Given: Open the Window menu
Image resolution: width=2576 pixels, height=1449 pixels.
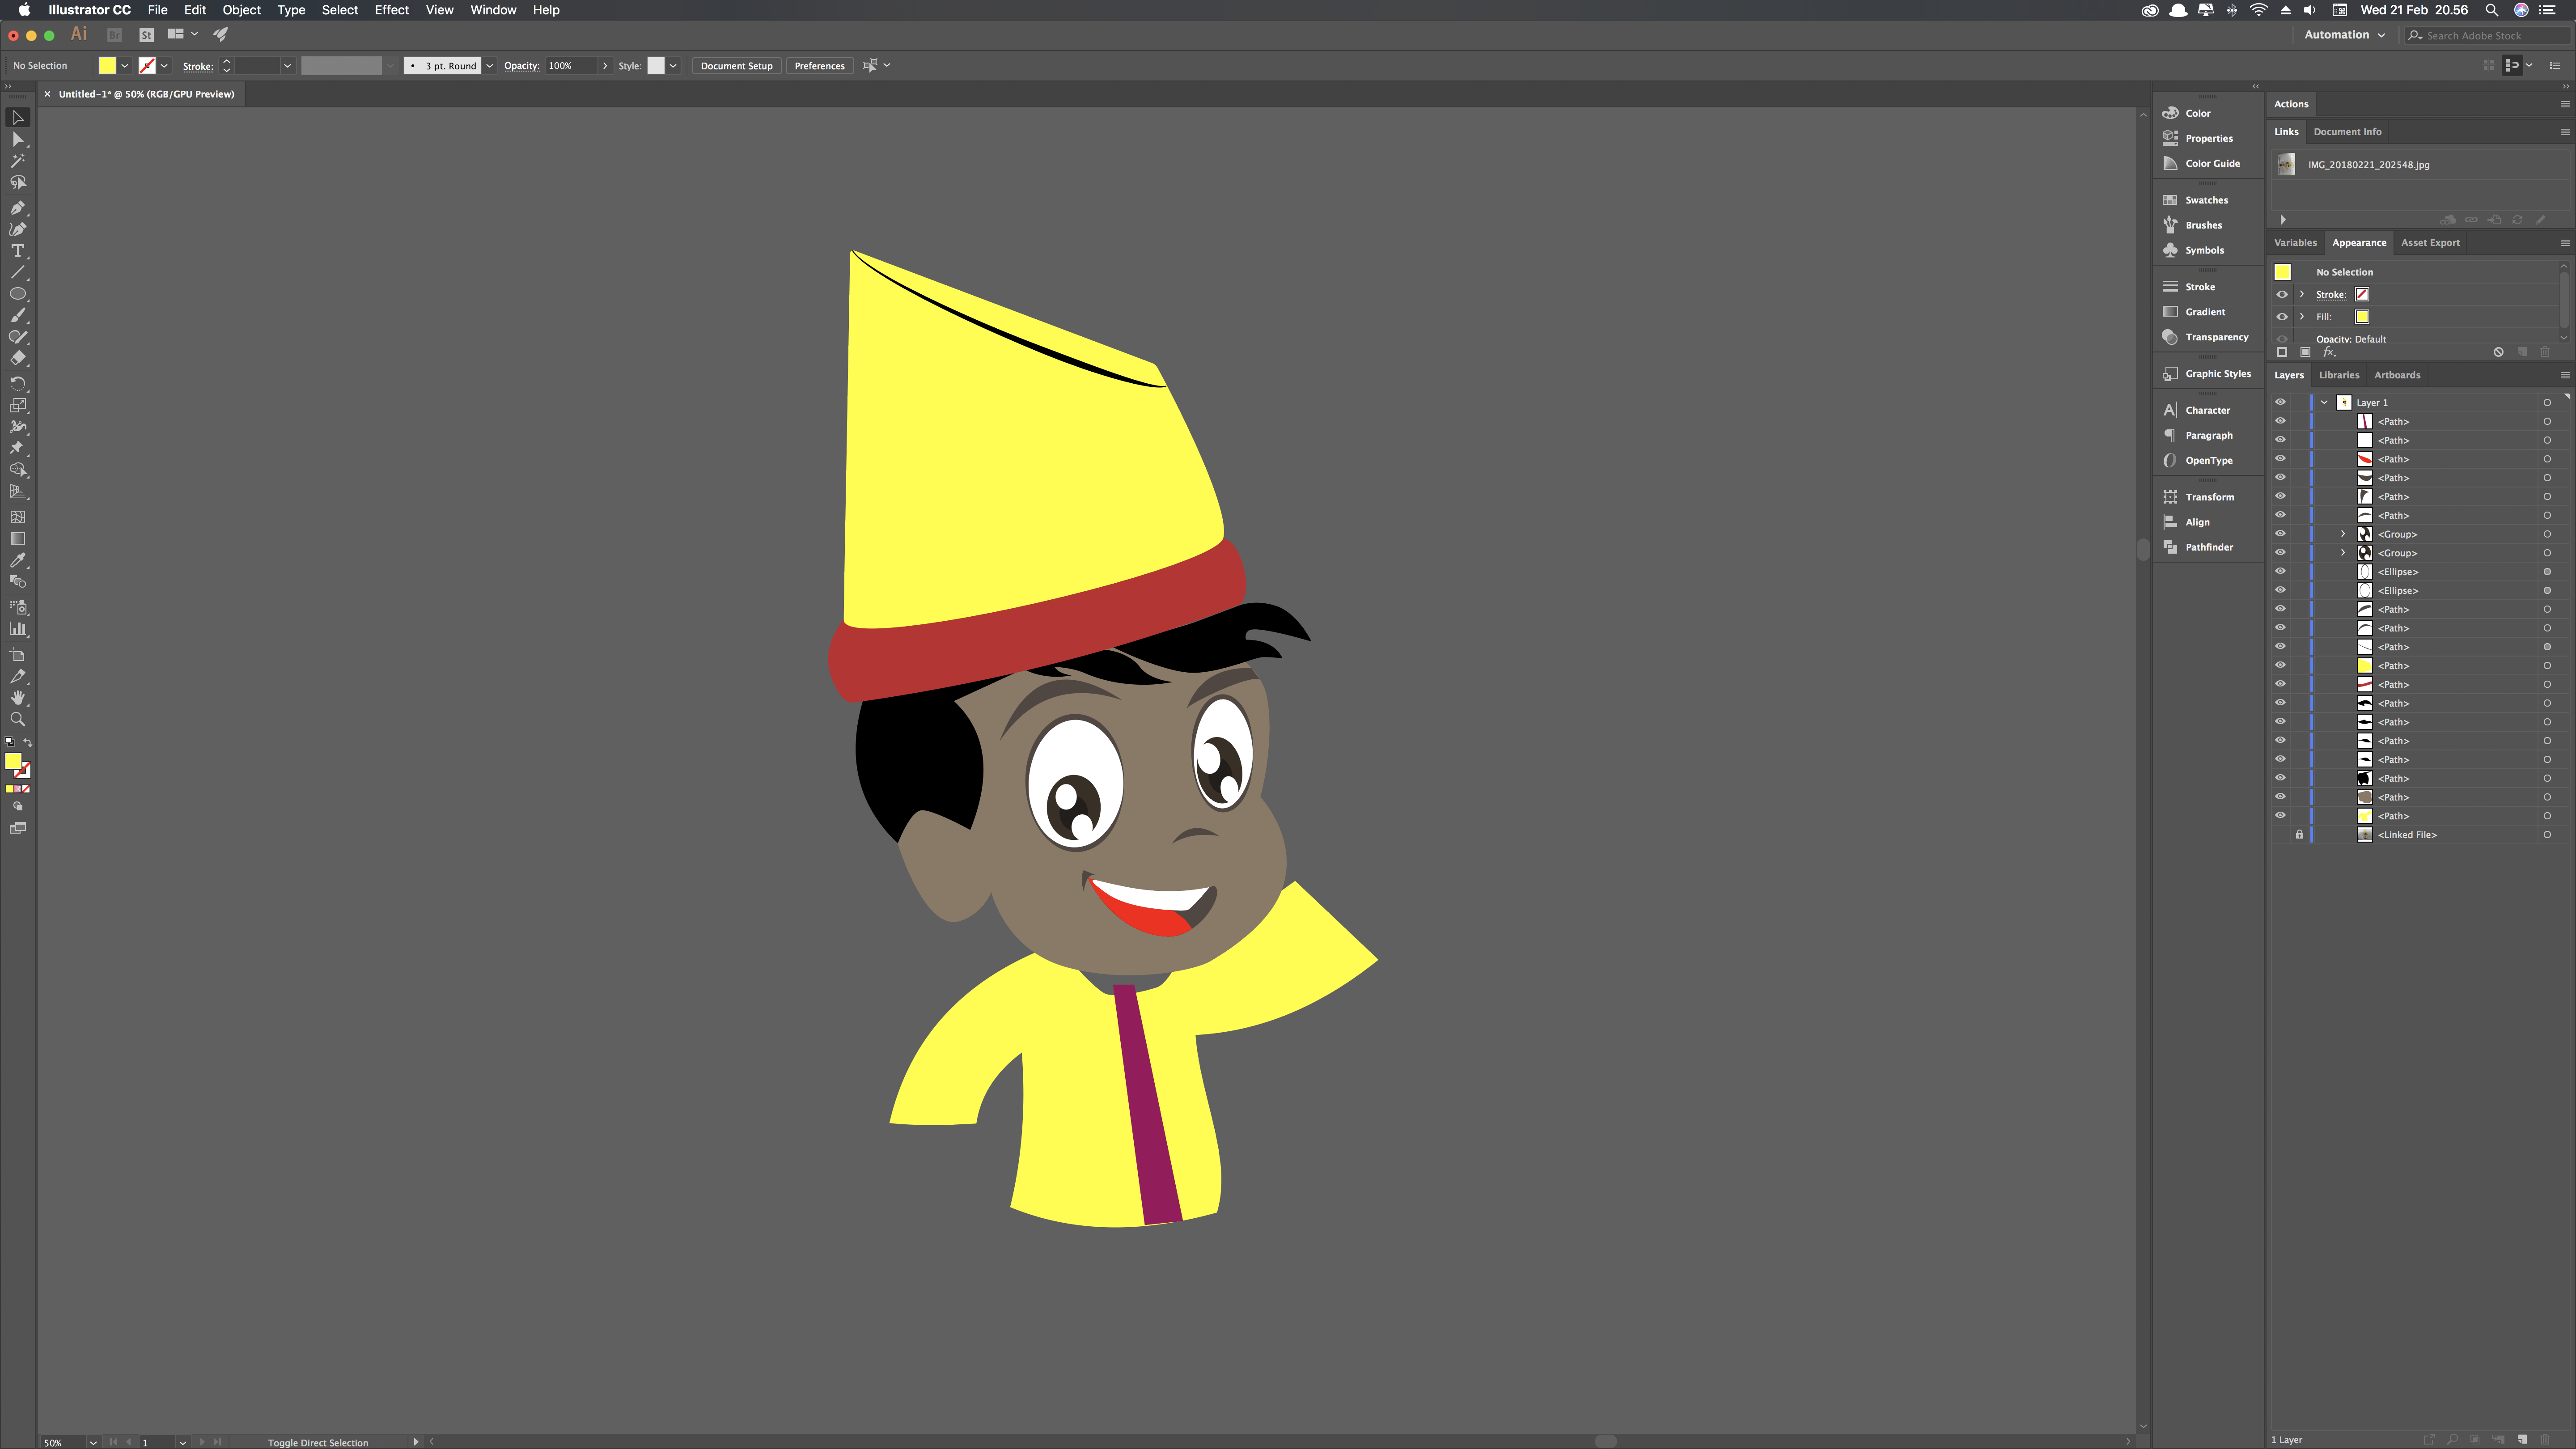Looking at the screenshot, I should [493, 10].
